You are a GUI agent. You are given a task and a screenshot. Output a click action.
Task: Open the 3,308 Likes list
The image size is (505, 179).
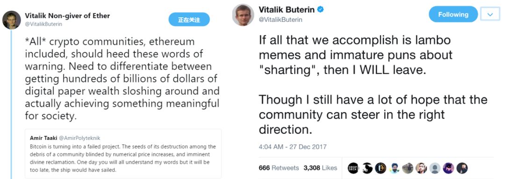click(320, 168)
